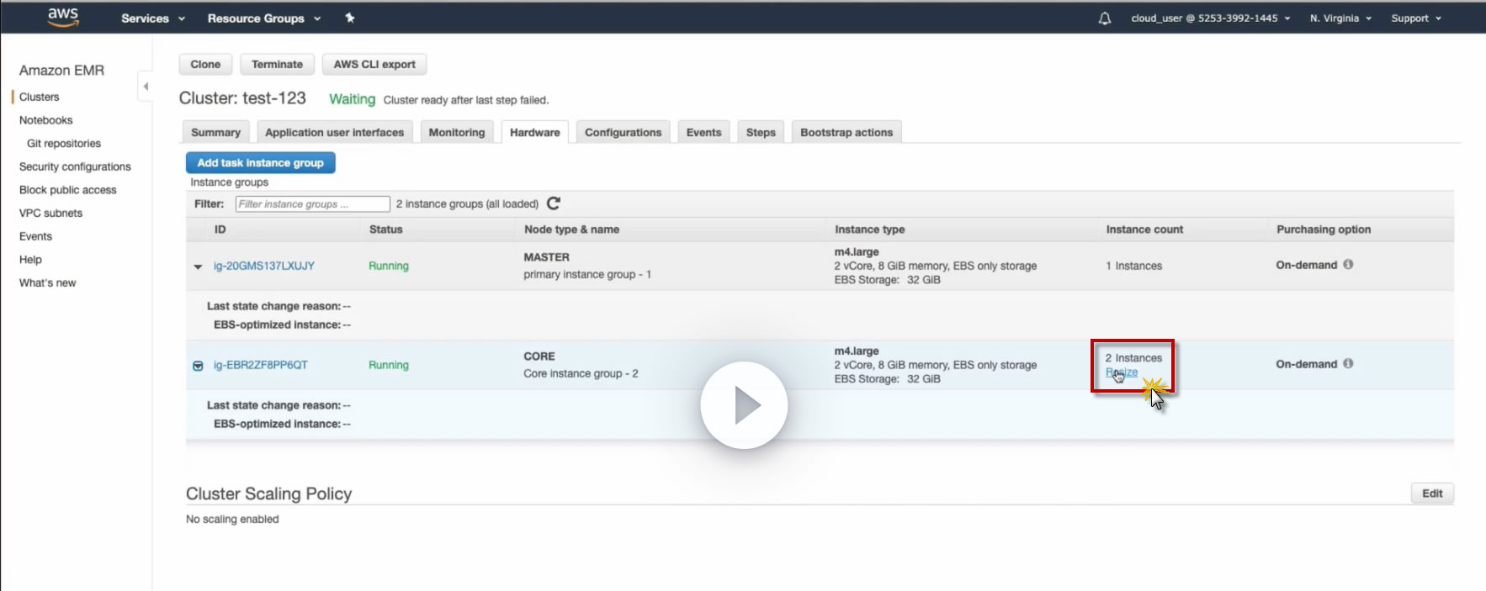
Task: Open the cloud_user account dropdown
Action: 1210,18
